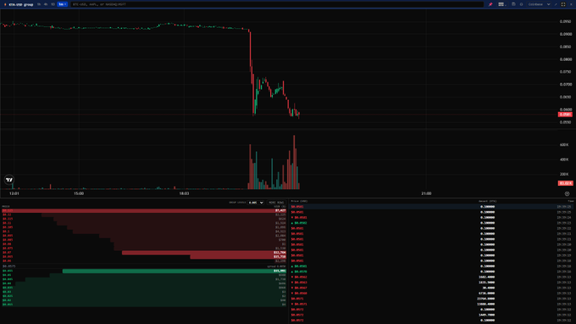This screenshot has width=576, height=324.
Task: Click the Time trades column header
Action: (x=570, y=201)
